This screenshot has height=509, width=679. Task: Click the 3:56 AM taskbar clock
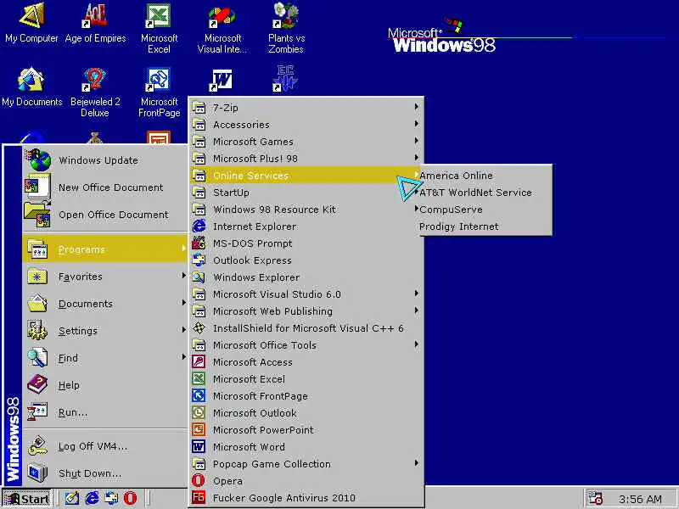tap(640, 499)
